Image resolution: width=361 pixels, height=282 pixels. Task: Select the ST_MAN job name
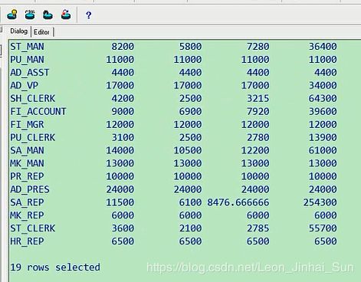coord(27,47)
